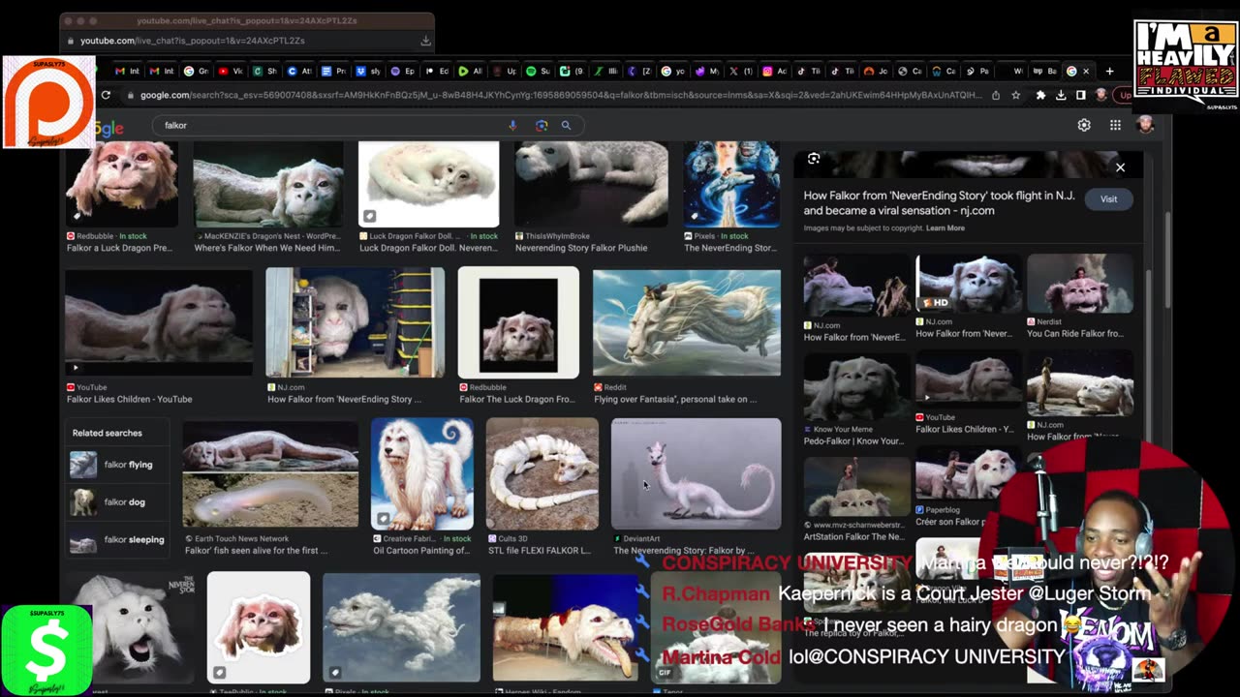Switch to the first Gmail tab
Viewport: 1240px width, 697px height.
(x=127, y=71)
